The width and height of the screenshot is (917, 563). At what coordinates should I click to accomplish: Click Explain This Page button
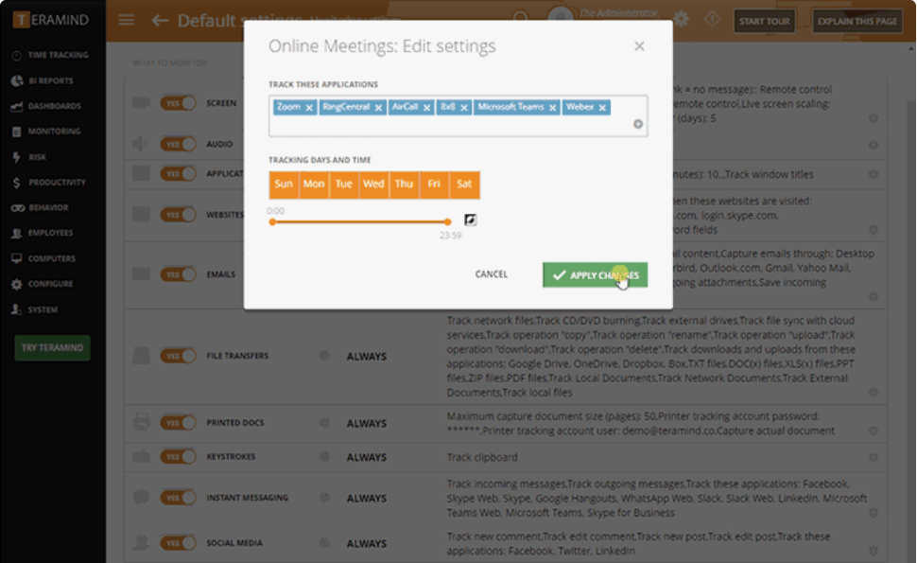(x=856, y=22)
